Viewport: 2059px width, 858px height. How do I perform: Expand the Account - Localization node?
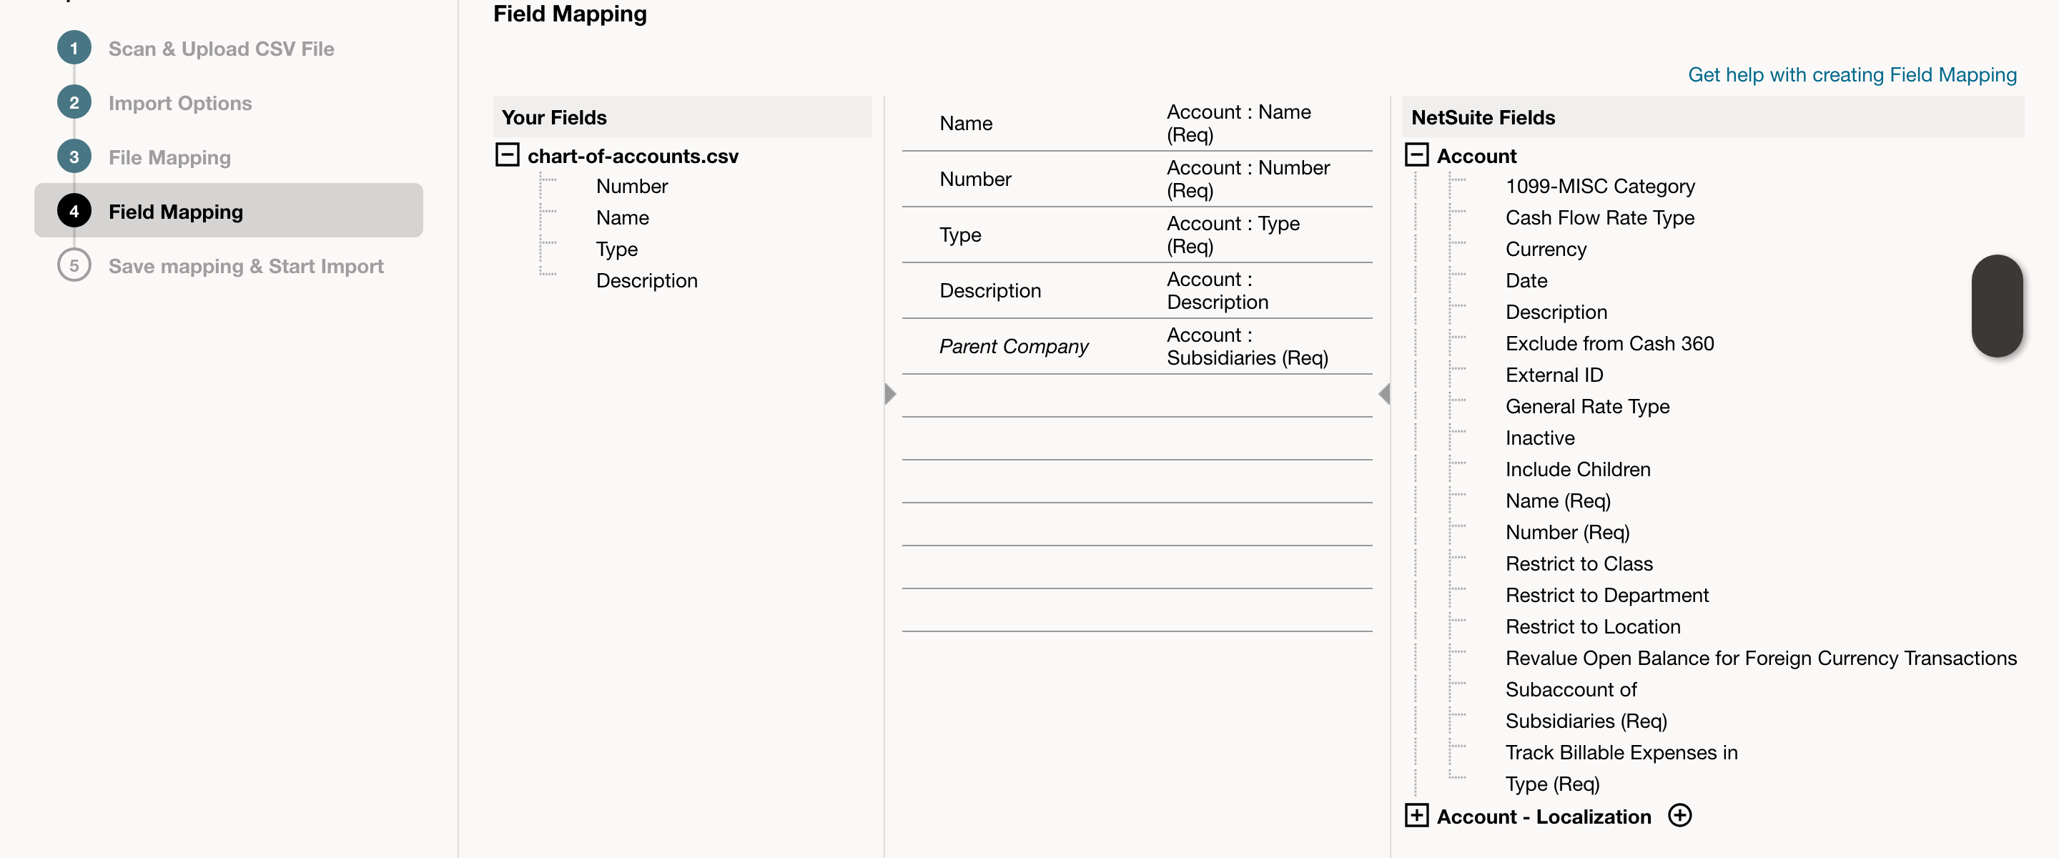coord(1416,816)
